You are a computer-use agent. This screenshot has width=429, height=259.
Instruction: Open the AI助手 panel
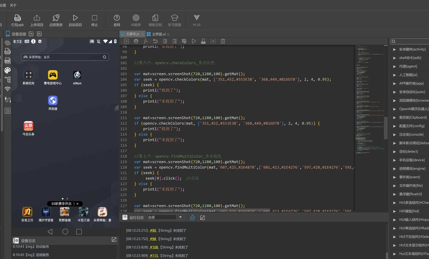(x=136, y=20)
